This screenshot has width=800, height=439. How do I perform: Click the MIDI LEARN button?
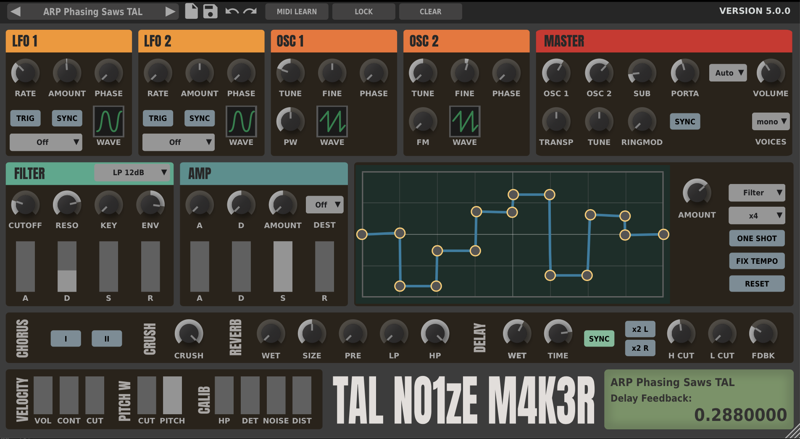(x=297, y=12)
